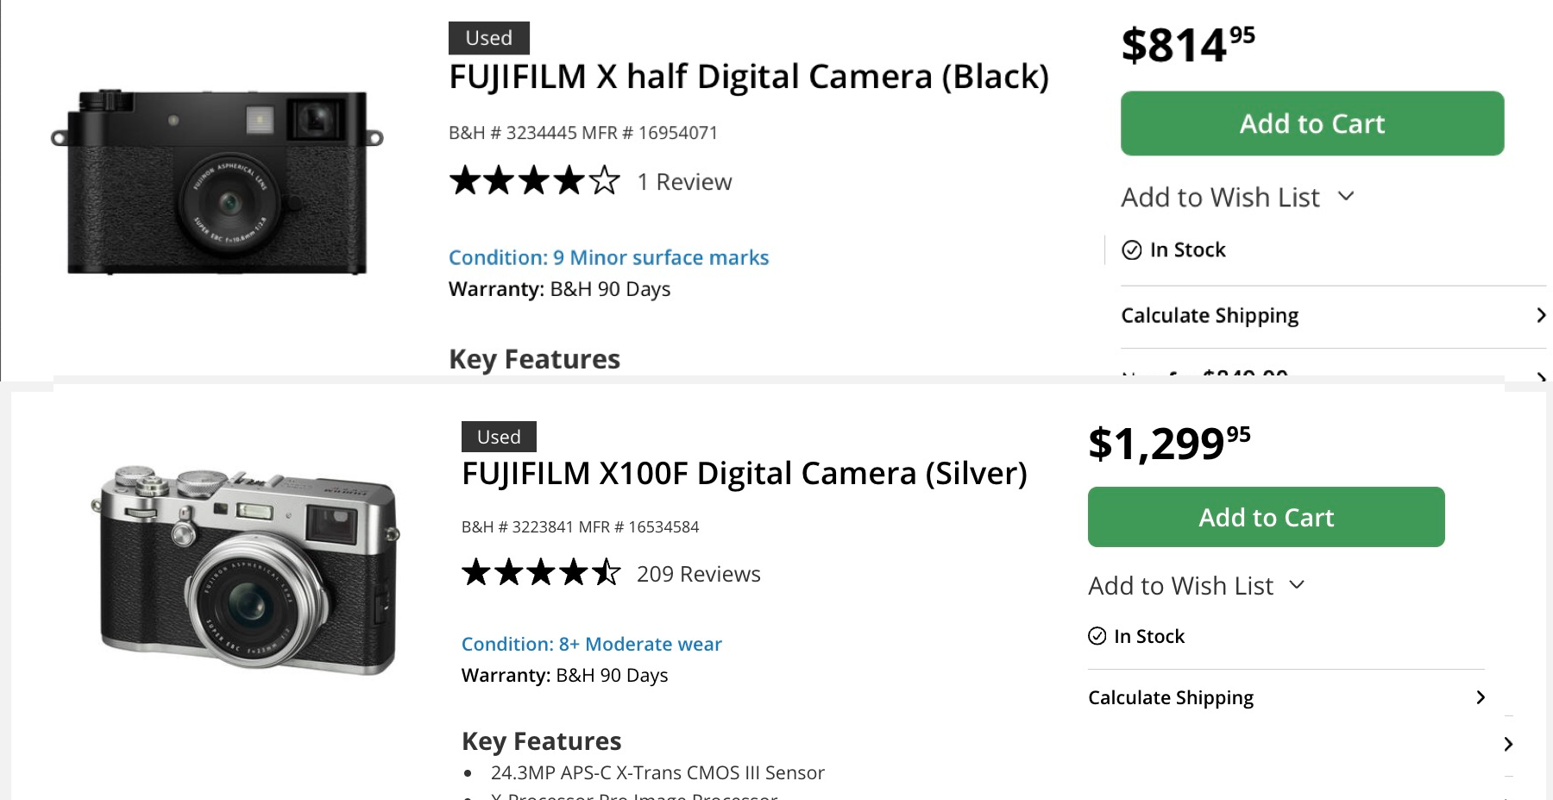The image size is (1553, 800).
Task: Click the Calculate Shipping chevron for the X half
Action: 1542,316
